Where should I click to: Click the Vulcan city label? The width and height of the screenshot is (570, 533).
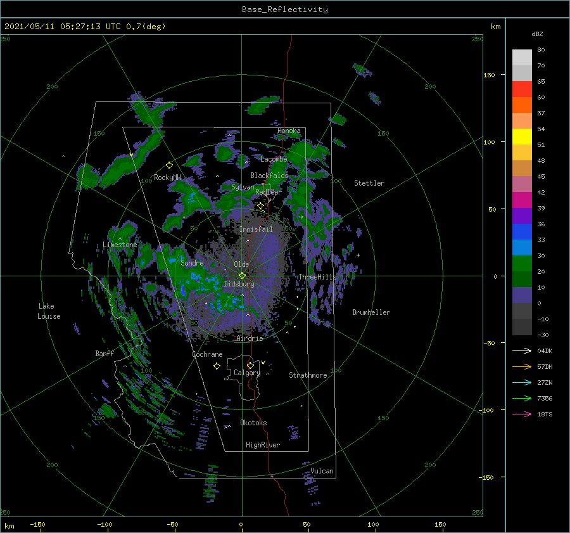tap(322, 471)
